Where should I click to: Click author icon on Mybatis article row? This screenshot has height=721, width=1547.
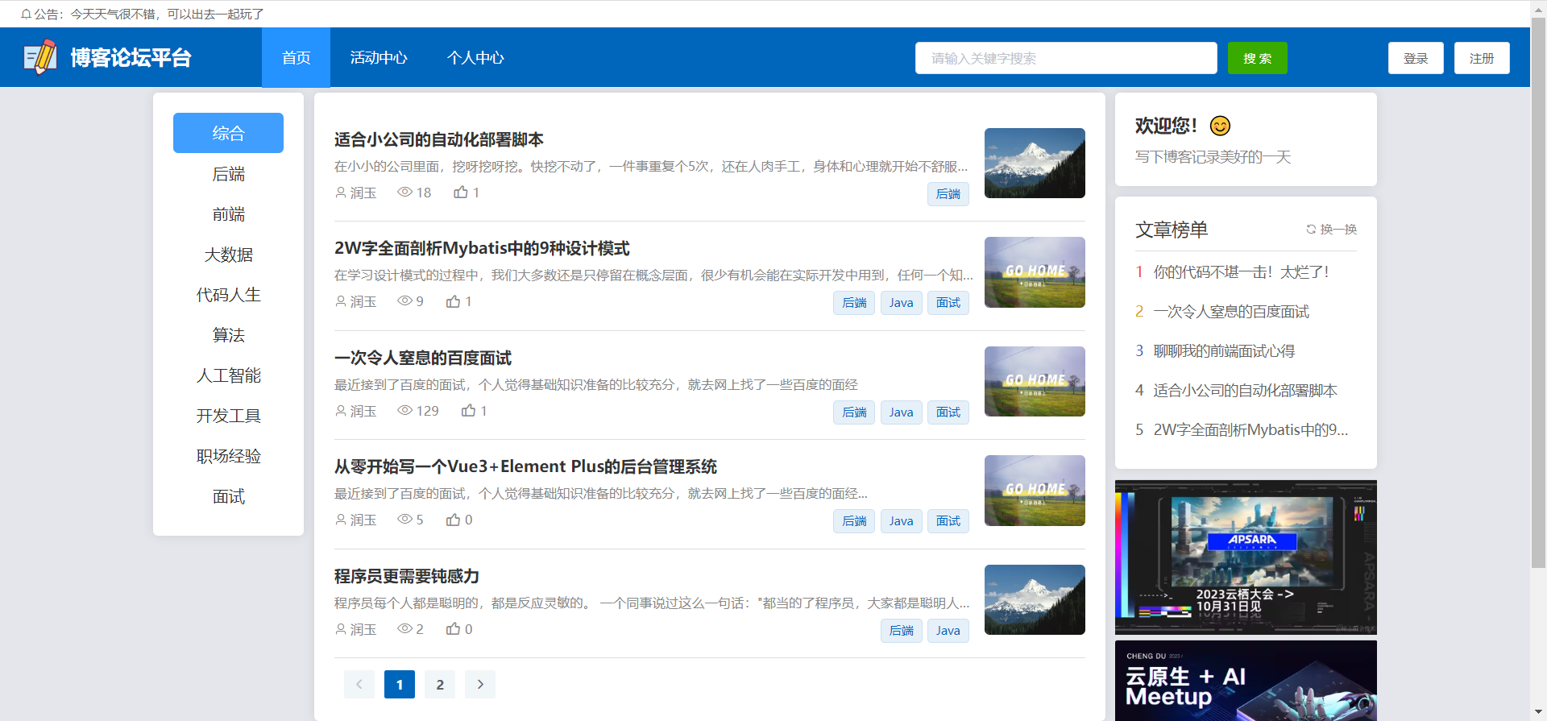tap(341, 301)
